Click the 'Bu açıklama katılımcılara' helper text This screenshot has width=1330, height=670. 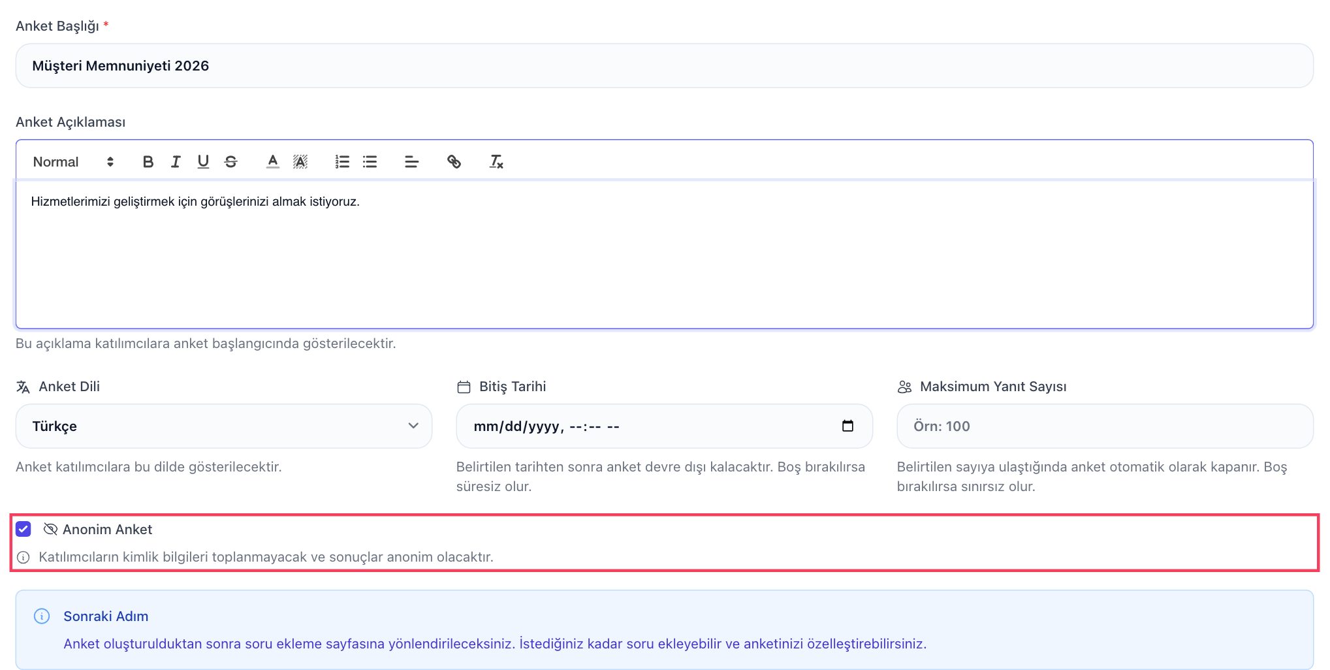click(206, 343)
